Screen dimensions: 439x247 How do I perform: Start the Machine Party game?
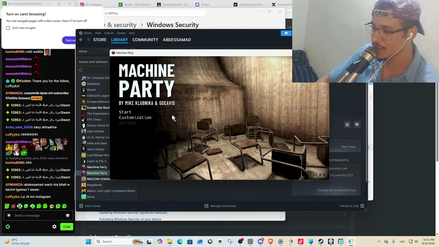pos(125,112)
